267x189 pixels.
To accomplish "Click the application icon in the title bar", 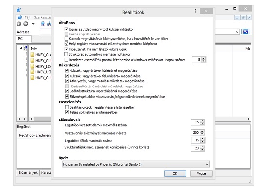I will point(19,10).
